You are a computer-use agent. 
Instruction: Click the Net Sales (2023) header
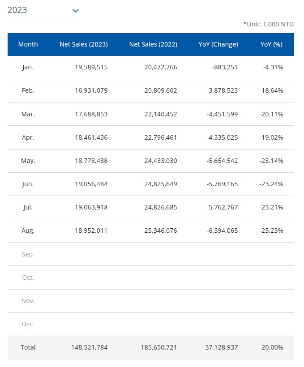[84, 44]
